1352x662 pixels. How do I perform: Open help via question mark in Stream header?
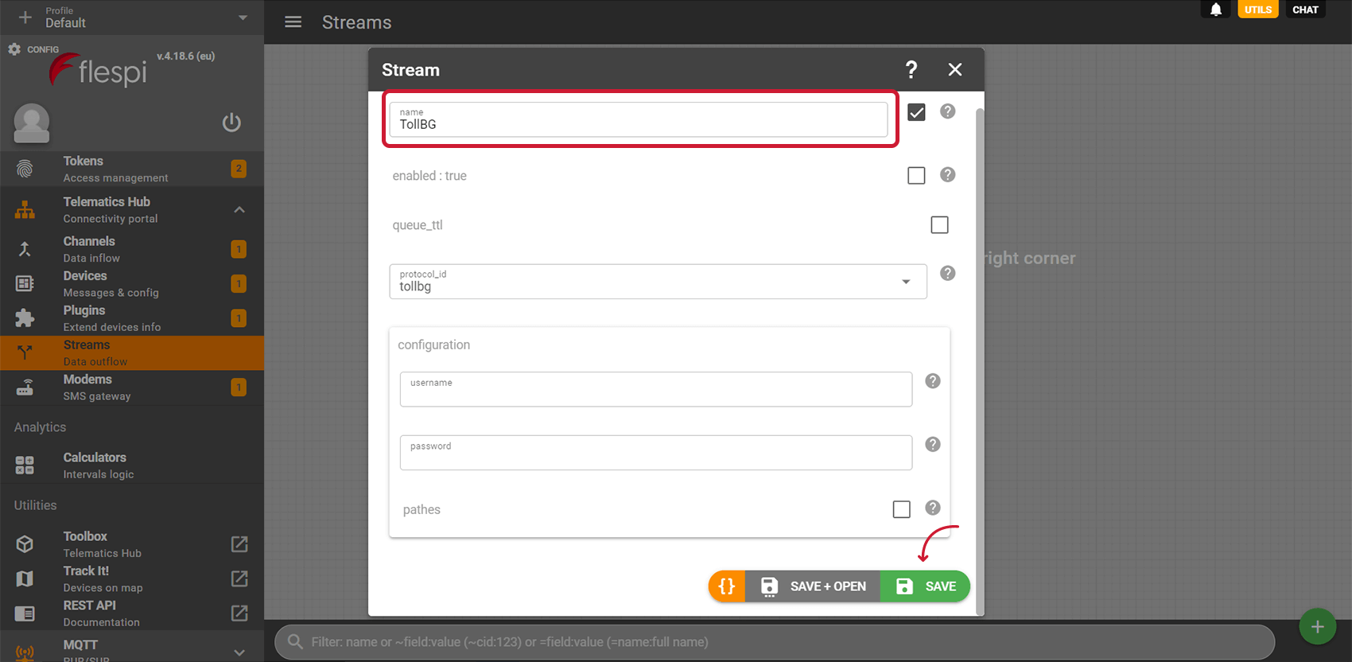pyautogui.click(x=911, y=70)
